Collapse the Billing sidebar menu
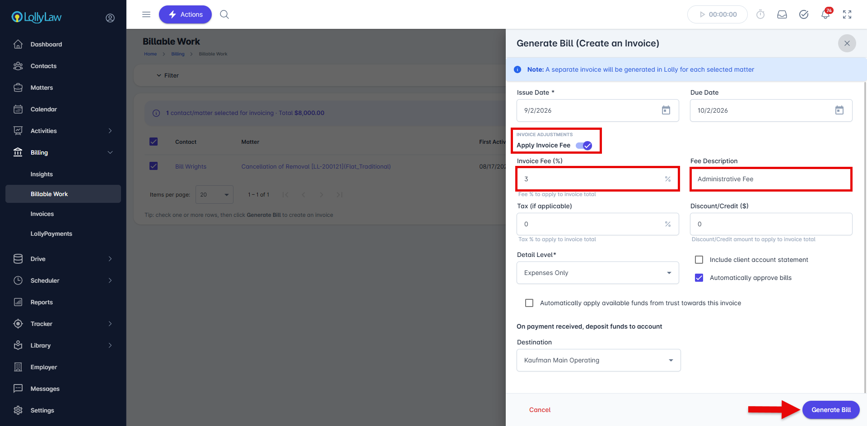Viewport: 867px width, 426px height. pos(63,152)
